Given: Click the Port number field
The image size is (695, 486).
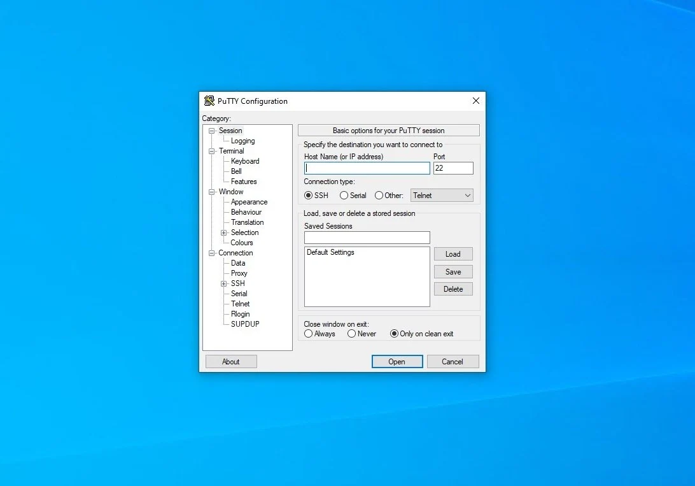Looking at the screenshot, I should pos(453,168).
